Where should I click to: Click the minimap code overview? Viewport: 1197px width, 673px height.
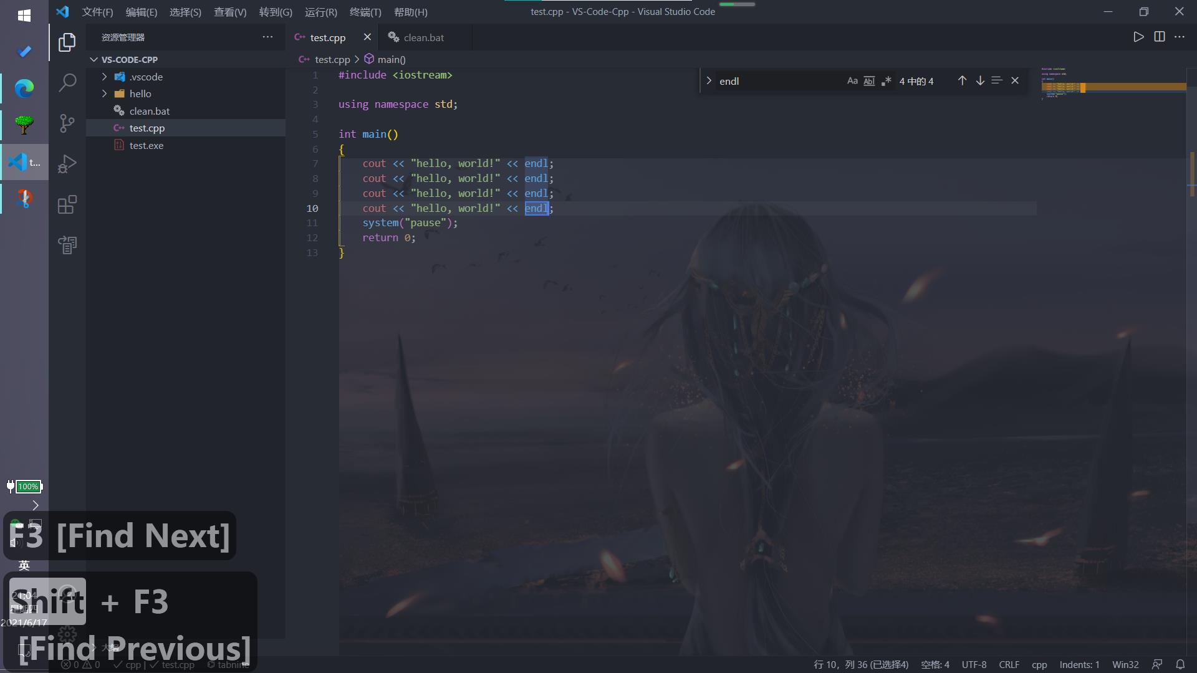coord(1113,83)
